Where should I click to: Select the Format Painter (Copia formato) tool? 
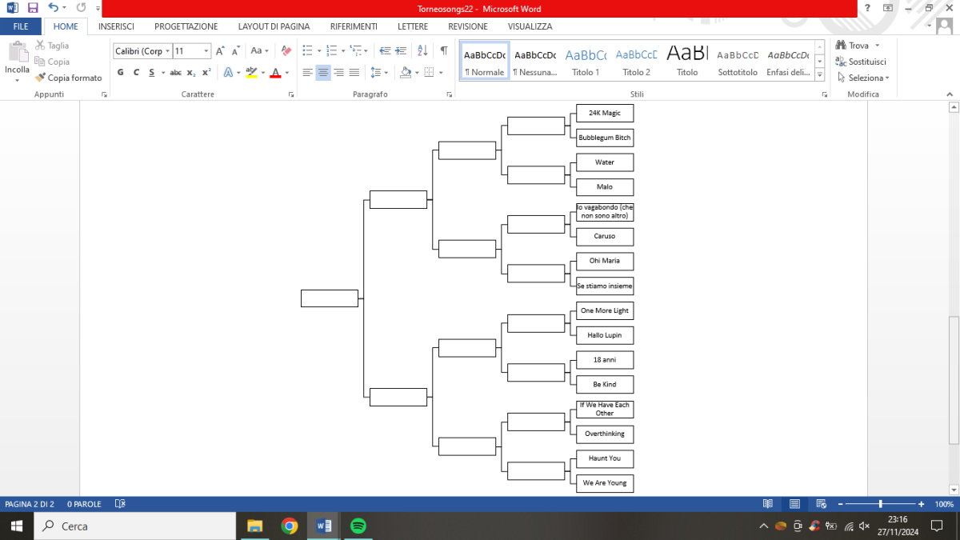[69, 78]
